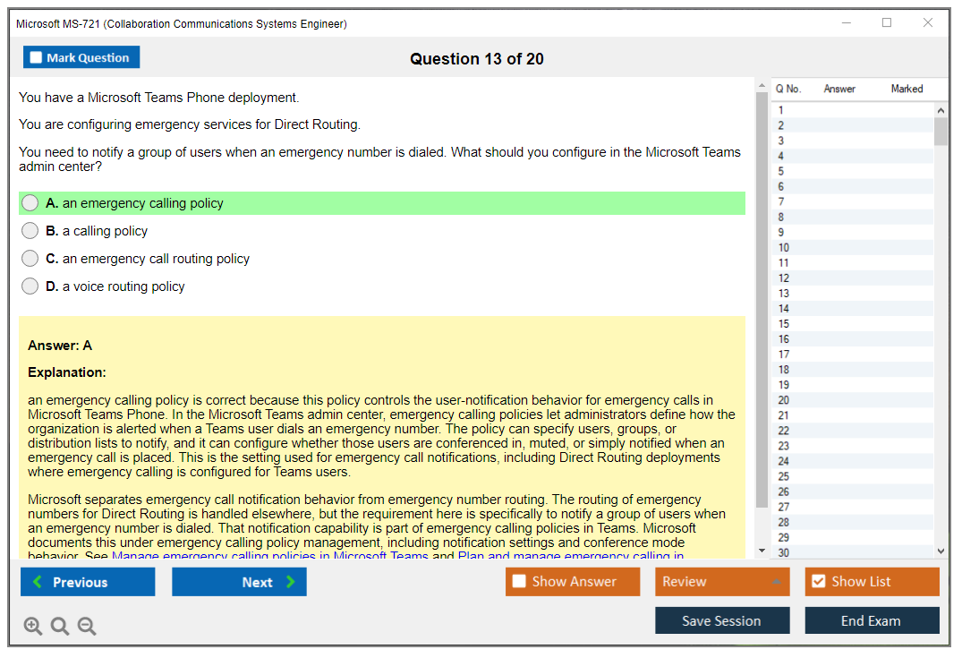The width and height of the screenshot is (962, 658).
Task: Select question 25 in the list
Action: click(x=853, y=476)
